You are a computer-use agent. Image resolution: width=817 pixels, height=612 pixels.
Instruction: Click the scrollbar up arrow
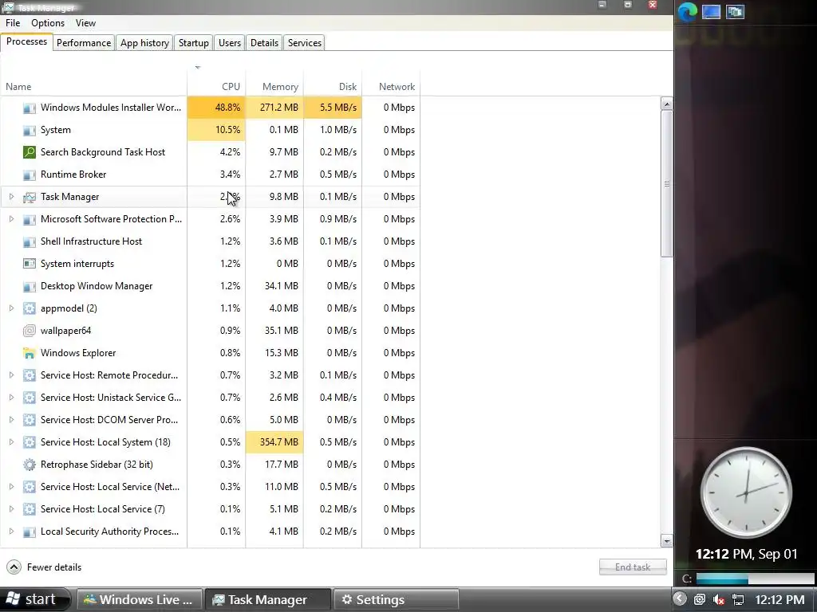click(x=667, y=104)
